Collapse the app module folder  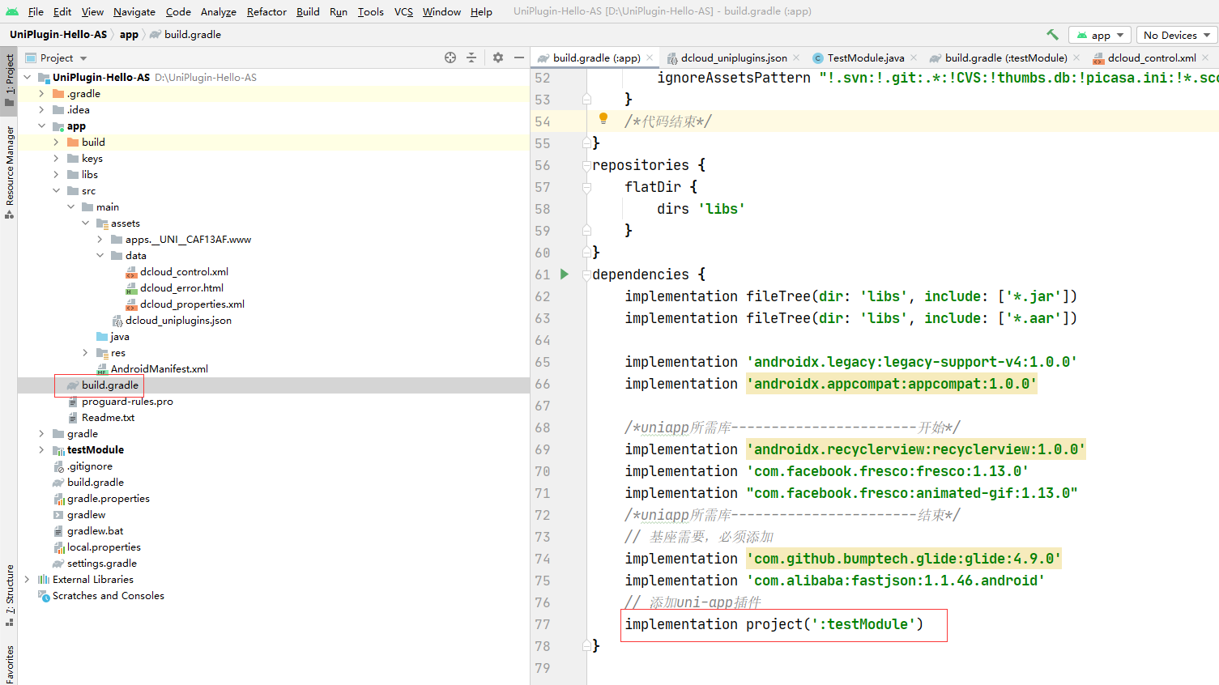click(42, 126)
